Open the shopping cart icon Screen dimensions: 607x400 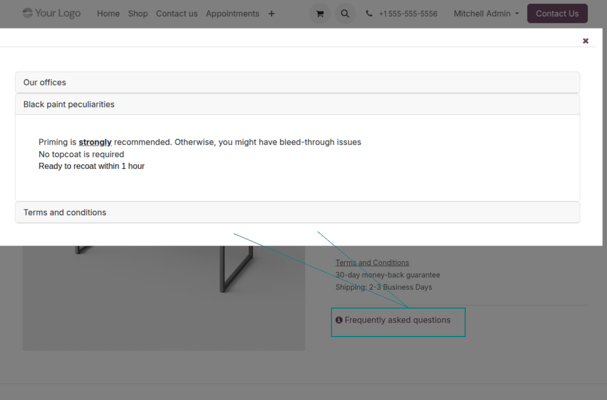(x=320, y=14)
